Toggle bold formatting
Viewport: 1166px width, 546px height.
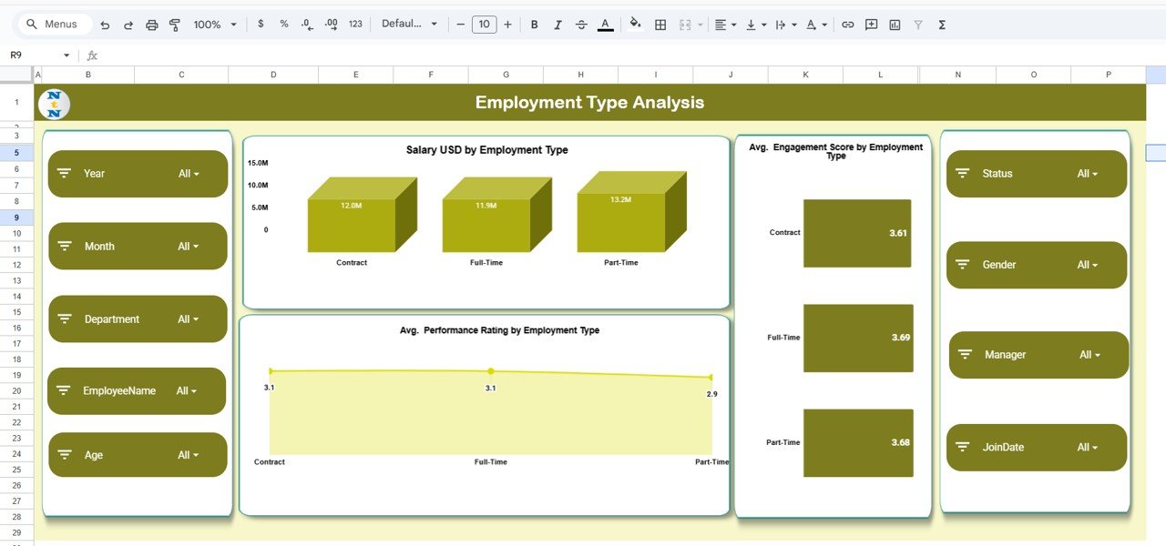point(534,24)
